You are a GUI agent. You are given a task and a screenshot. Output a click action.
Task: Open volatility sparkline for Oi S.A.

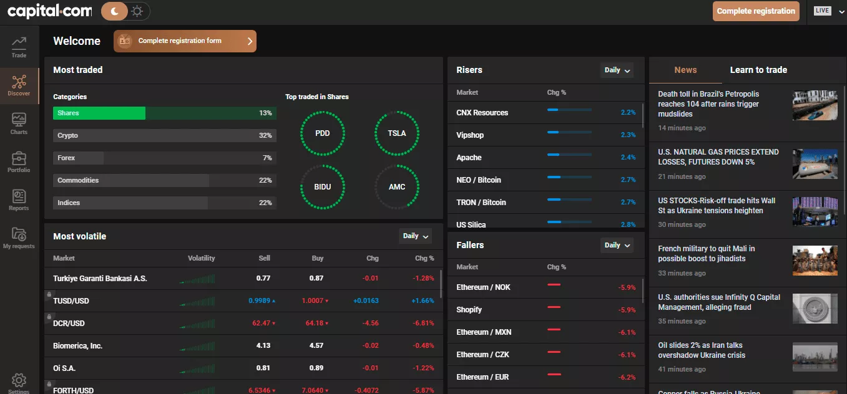(x=197, y=368)
